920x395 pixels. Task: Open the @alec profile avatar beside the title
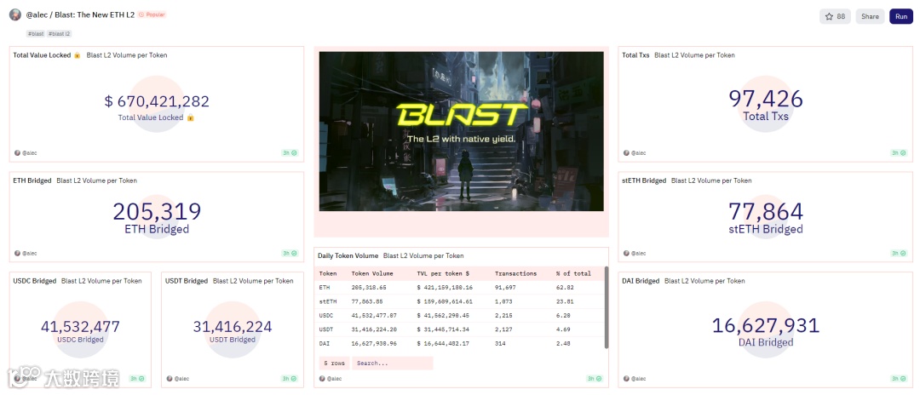15,15
